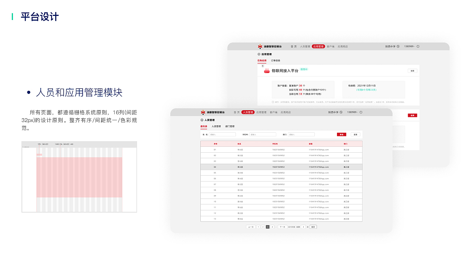Click the red flame icon of 物联网接入平台
This screenshot has height=261, width=474.
(267, 70)
